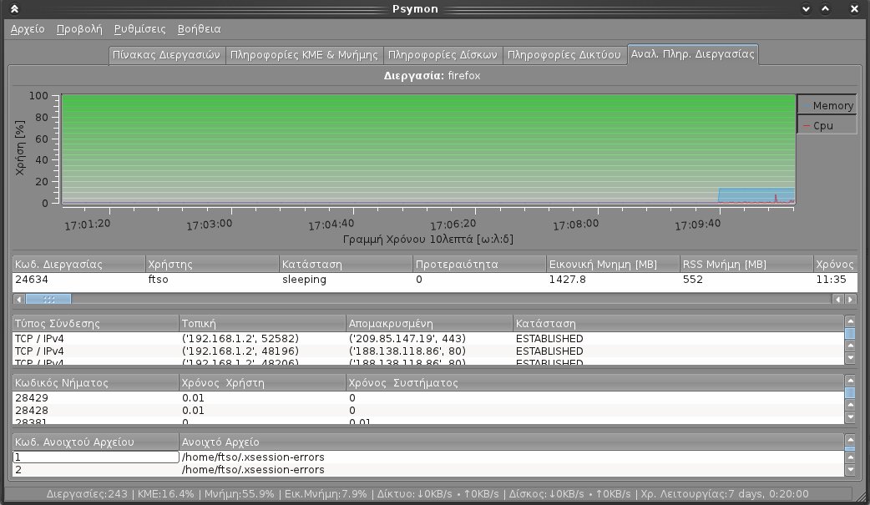
Task: Select open file row with descriptor 2
Action: pos(427,470)
